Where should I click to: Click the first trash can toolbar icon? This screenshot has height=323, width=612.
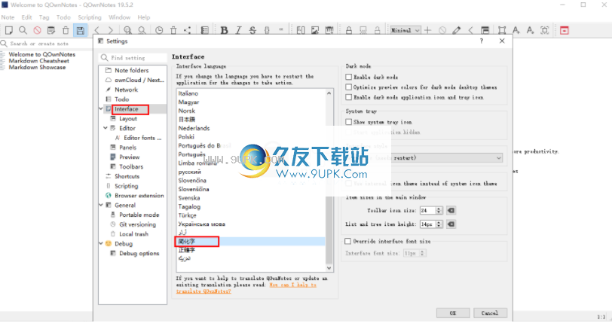pos(66,30)
